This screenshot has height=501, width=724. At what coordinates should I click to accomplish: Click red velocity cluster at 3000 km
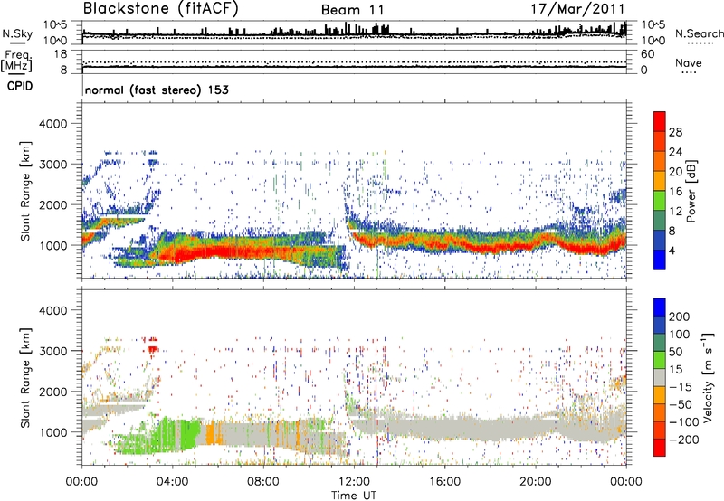click(152, 349)
